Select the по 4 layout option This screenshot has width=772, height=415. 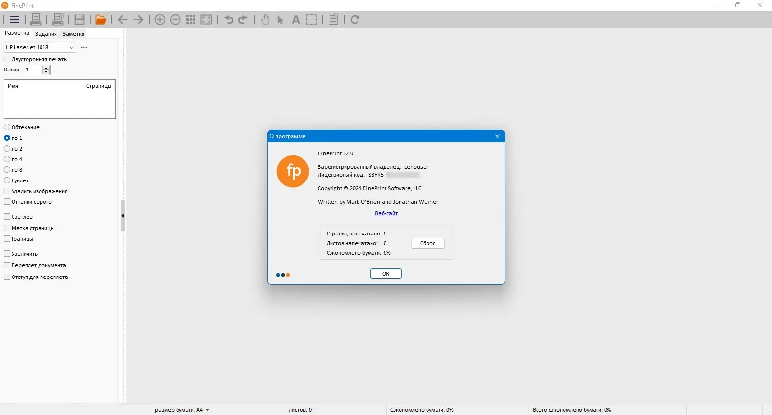13,159
